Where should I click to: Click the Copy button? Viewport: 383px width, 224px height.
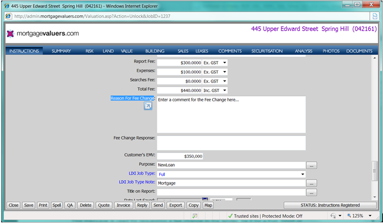[194, 205]
